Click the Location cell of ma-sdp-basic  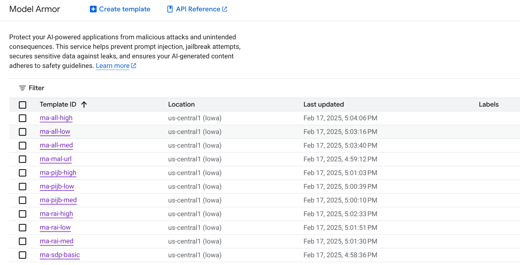point(195,255)
